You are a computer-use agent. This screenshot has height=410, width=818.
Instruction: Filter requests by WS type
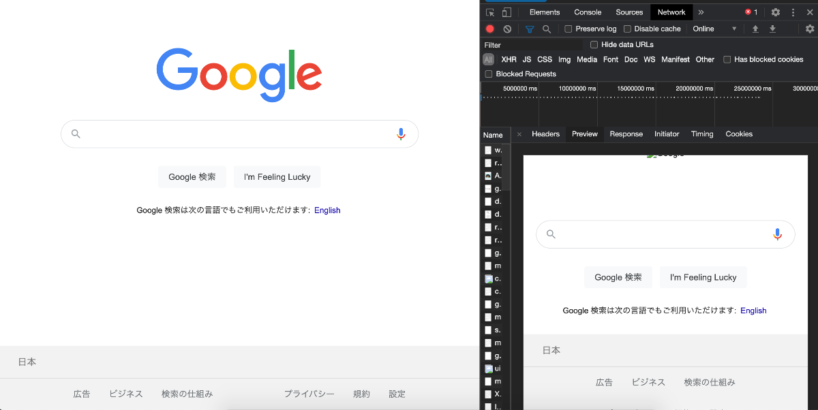point(650,59)
